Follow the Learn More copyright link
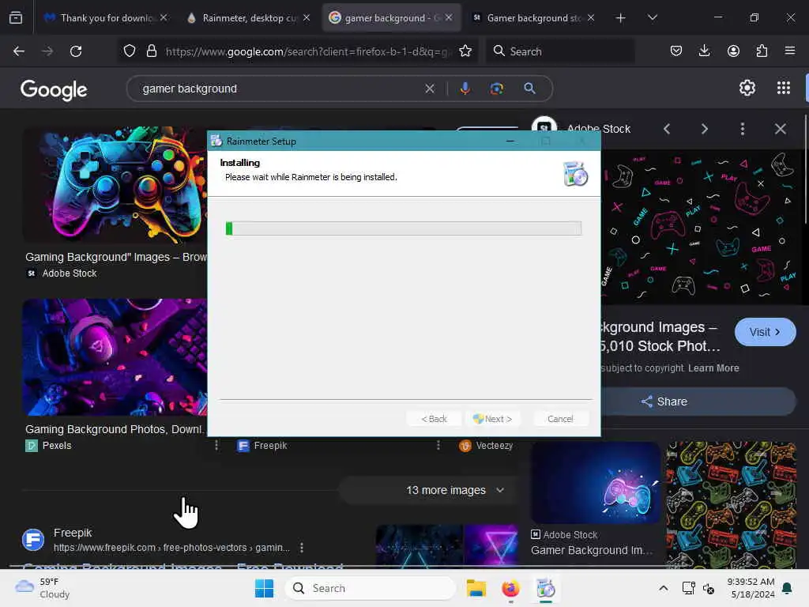 713,368
